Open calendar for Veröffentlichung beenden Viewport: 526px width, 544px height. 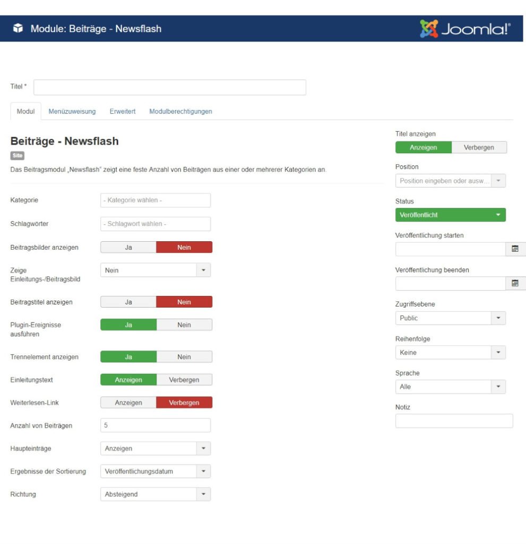point(515,284)
